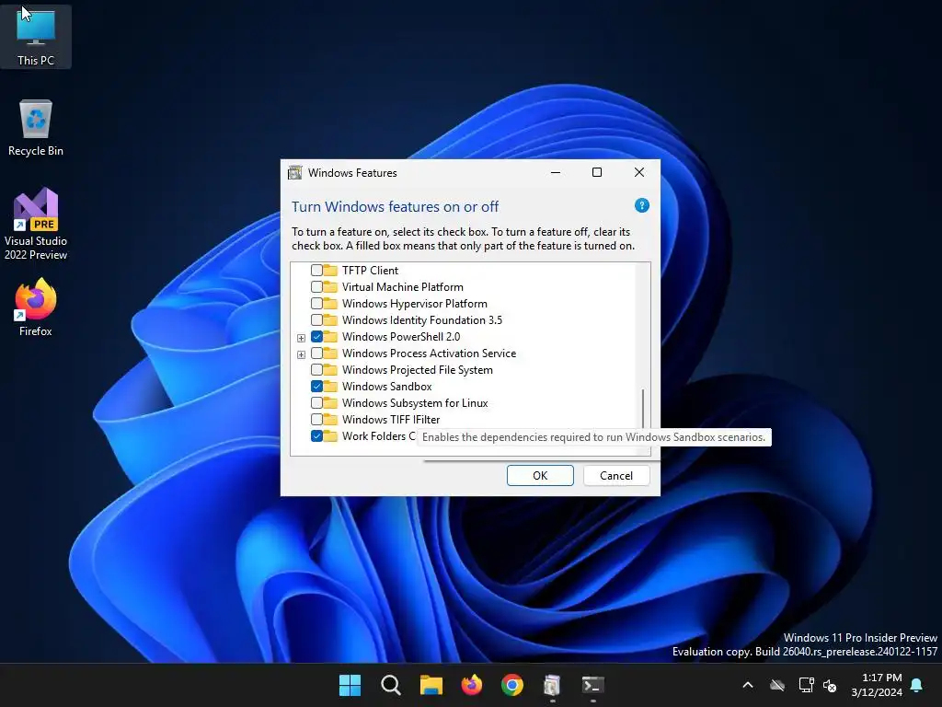The height and width of the screenshot is (707, 942).
Task: Click OK to apply feature changes
Action: tap(540, 476)
